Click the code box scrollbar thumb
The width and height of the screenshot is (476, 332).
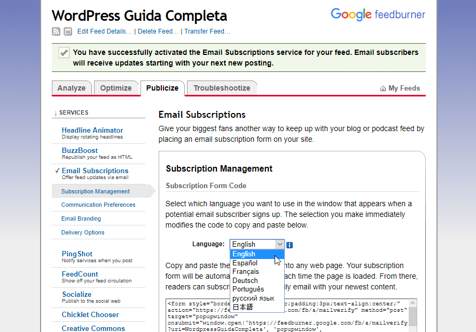click(x=412, y=317)
